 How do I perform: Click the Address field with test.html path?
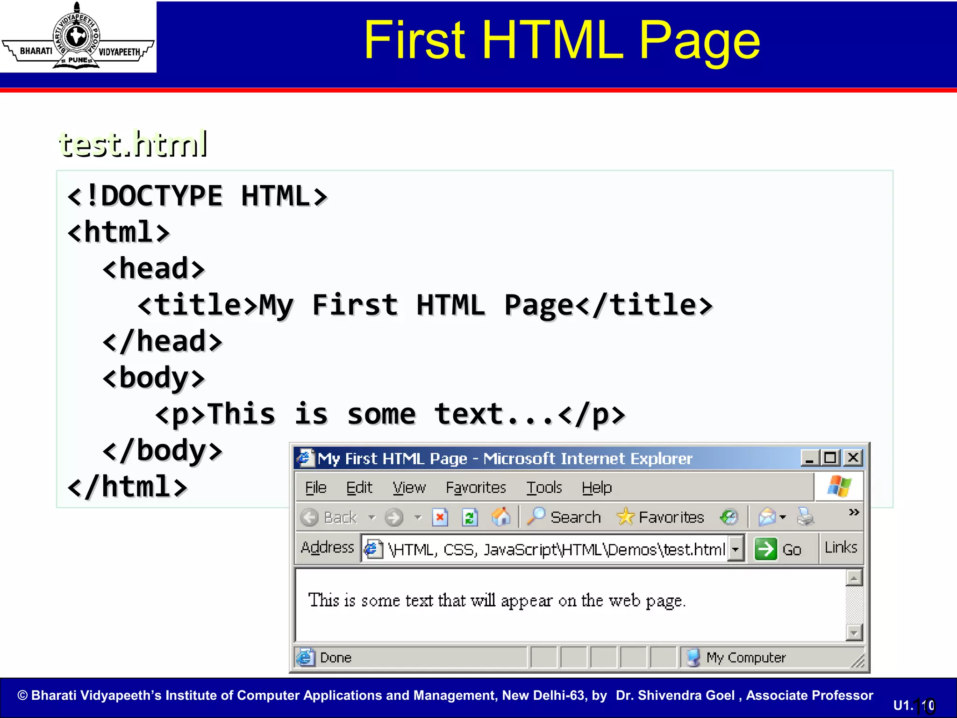pyautogui.click(x=553, y=549)
